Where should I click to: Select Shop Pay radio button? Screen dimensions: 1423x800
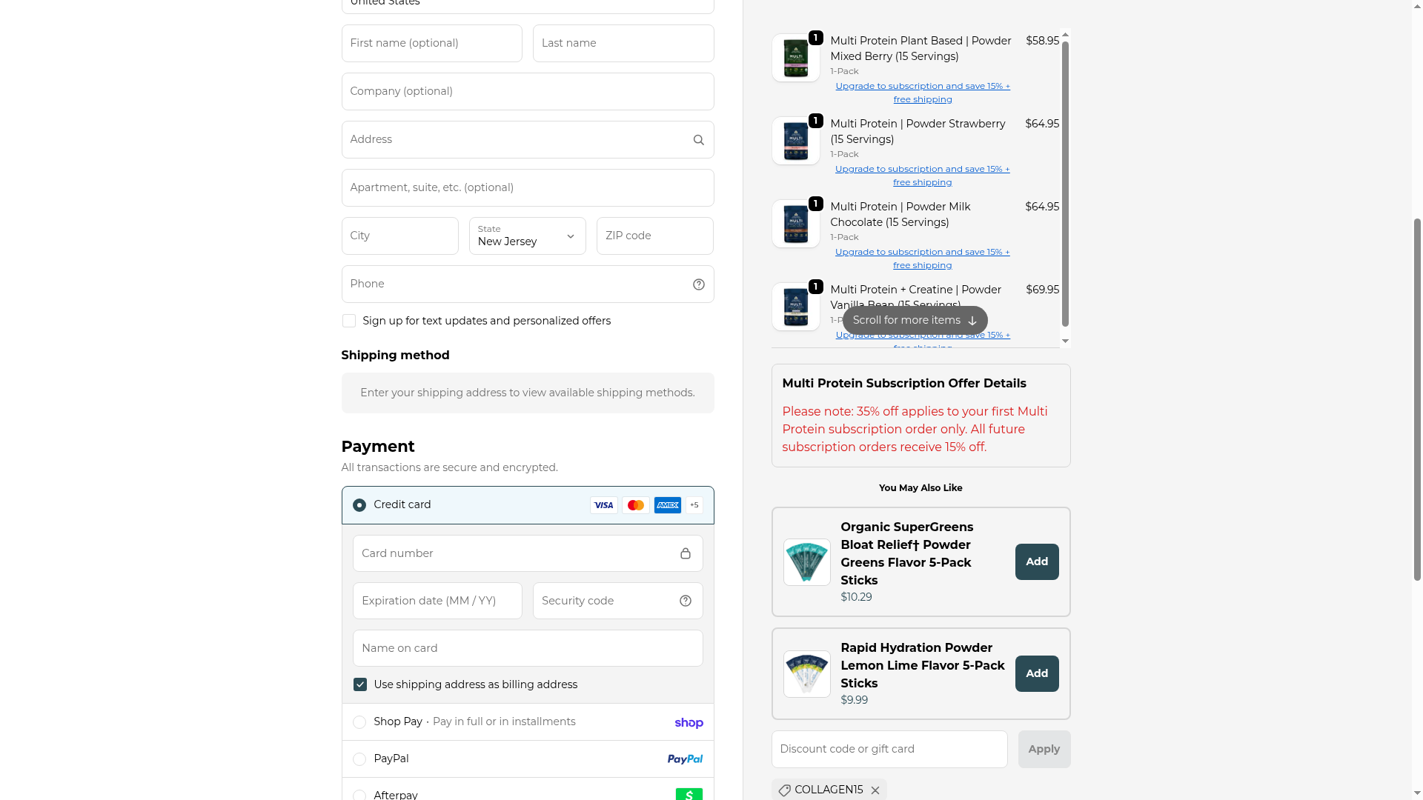359,722
